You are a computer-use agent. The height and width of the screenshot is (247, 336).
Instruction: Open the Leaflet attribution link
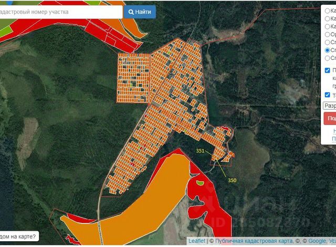[196, 241]
